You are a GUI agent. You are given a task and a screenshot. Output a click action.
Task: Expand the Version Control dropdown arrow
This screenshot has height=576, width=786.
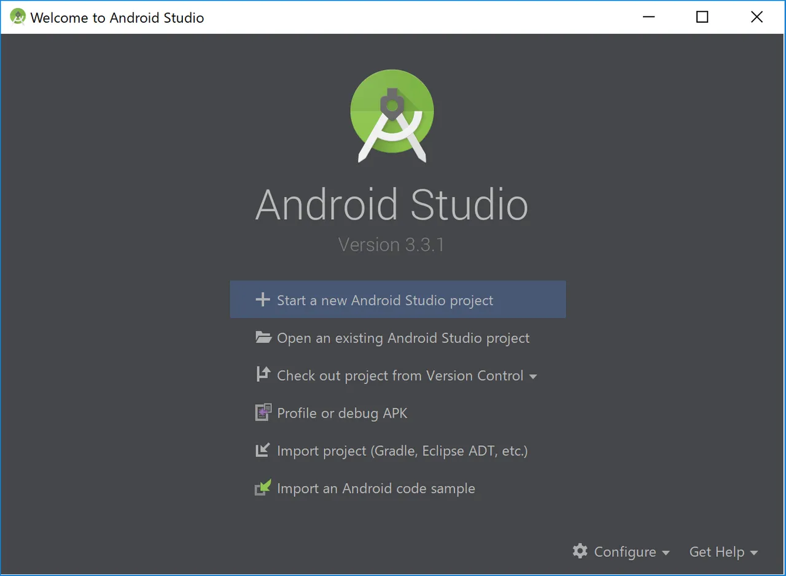532,376
